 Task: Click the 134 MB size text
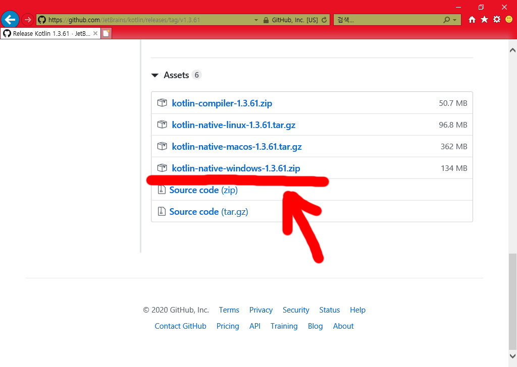pyautogui.click(x=454, y=168)
